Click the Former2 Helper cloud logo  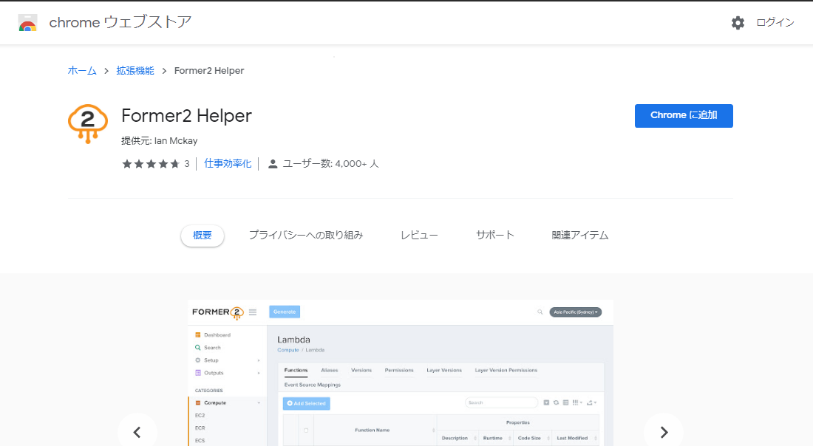[88, 123]
